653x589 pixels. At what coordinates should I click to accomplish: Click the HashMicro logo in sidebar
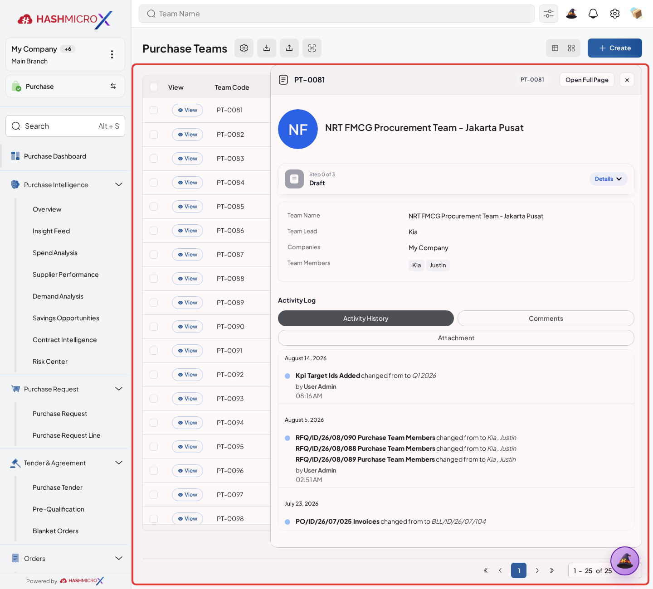(65, 19)
